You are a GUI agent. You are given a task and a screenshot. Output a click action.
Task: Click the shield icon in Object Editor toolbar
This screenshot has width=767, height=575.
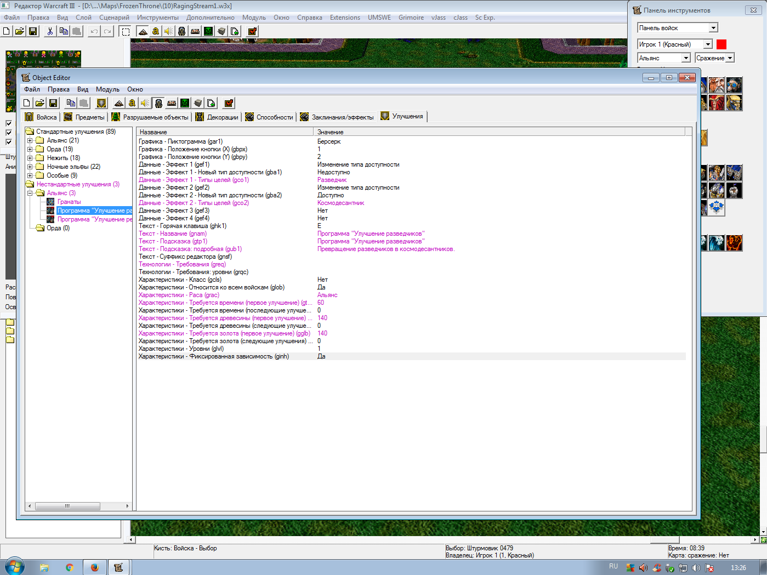point(101,103)
